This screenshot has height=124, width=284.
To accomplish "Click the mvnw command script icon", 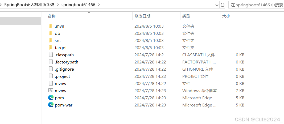I will [51, 90].
